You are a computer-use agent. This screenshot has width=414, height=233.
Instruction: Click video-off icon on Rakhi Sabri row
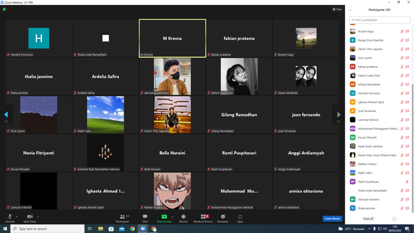407,173
